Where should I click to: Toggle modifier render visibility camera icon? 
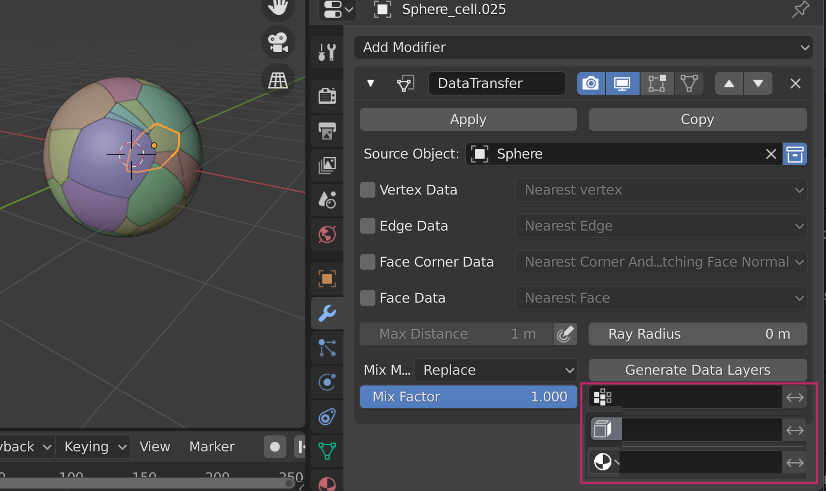591,83
